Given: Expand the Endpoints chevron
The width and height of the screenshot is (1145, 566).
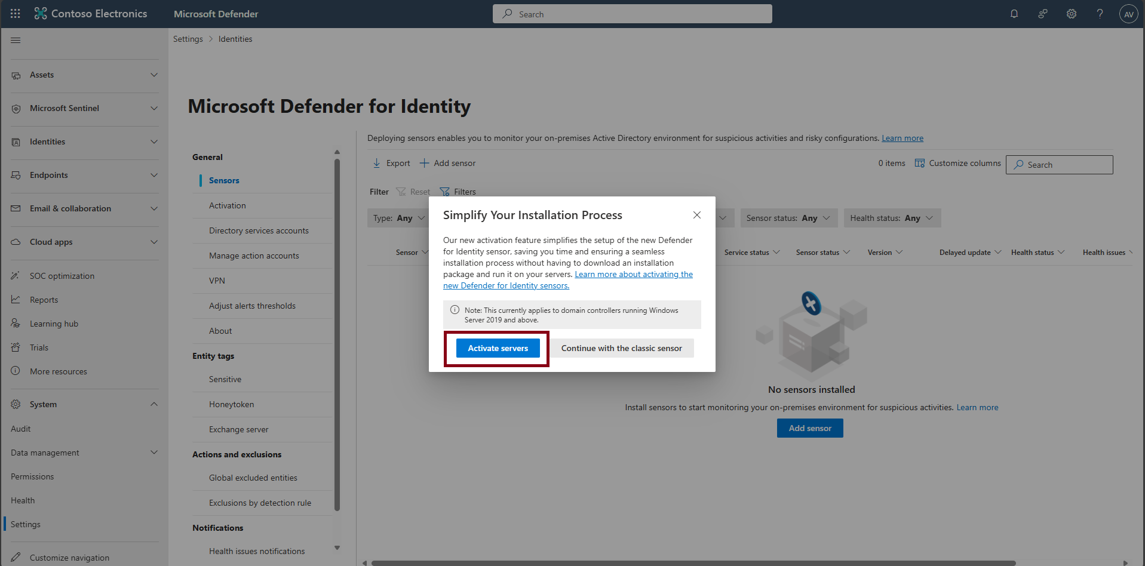Looking at the screenshot, I should pos(154,175).
